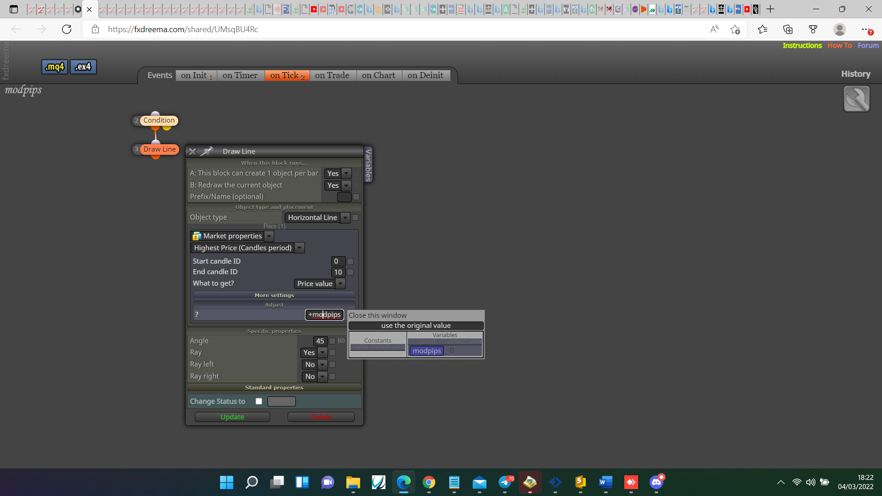This screenshot has width=882, height=496.
Task: Open the What to get dropdown
Action: [x=319, y=284]
